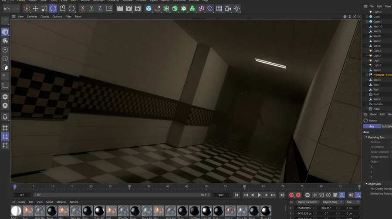Viewport: 392px width, 219px height.
Task: Toggle X axis lock
Action: click(x=82, y=9)
